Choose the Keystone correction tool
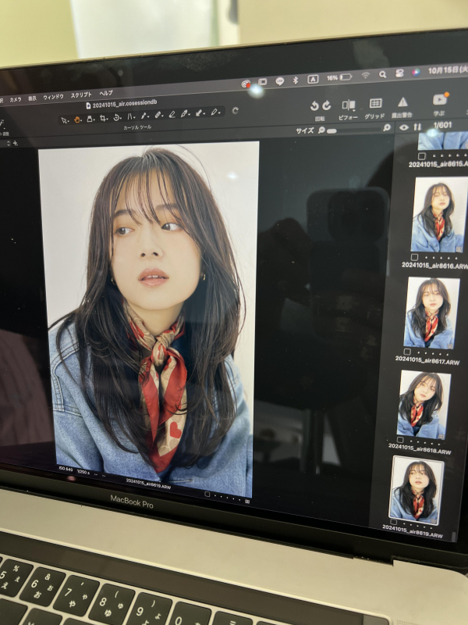Viewport: 468px width, 625px height. (130, 116)
